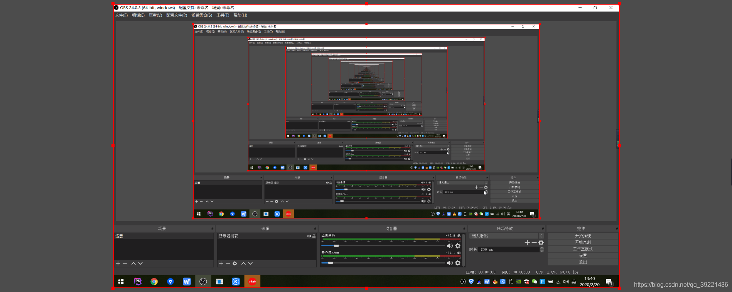Image resolution: width=732 pixels, height=292 pixels.
Task: Undock the main 控件 panel using its float icon
Action: [x=617, y=229]
